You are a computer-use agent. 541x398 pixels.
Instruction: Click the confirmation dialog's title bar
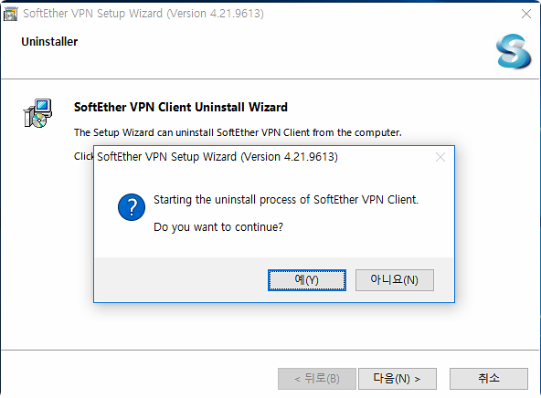pyautogui.click(x=217, y=157)
